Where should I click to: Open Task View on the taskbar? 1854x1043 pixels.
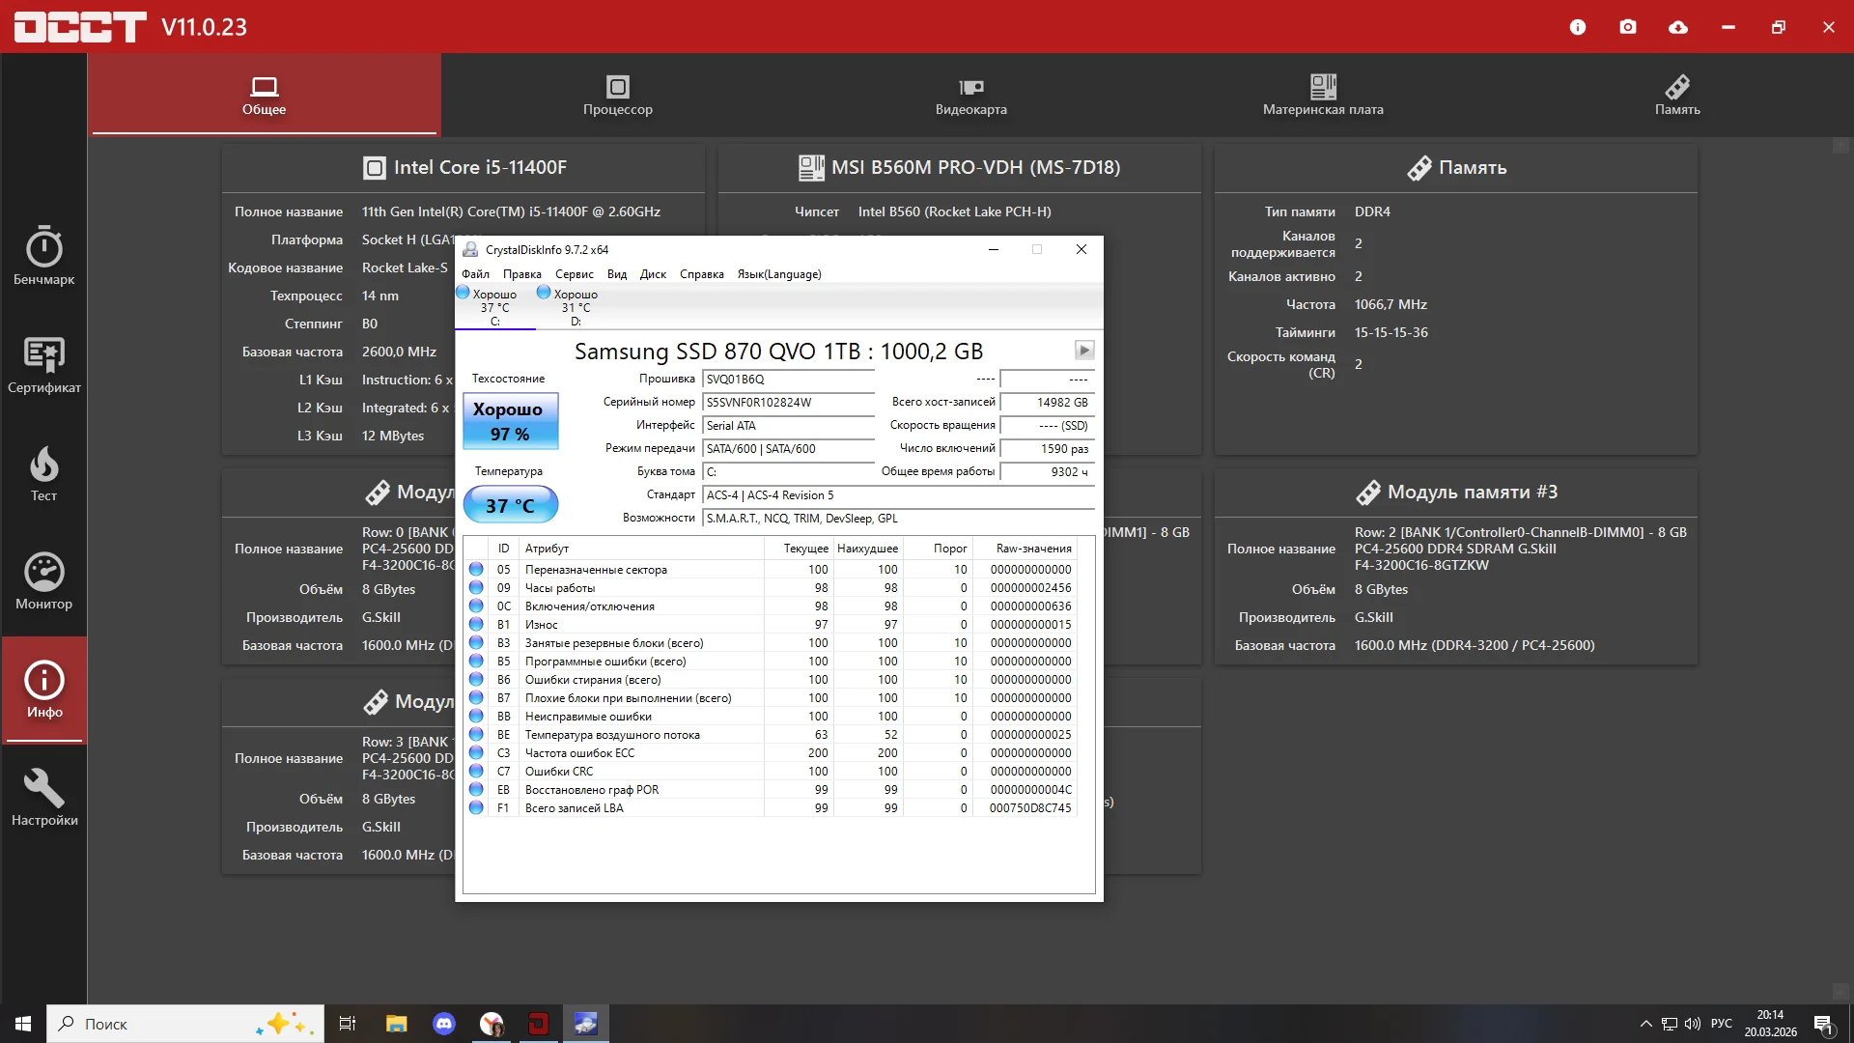[x=348, y=1024]
